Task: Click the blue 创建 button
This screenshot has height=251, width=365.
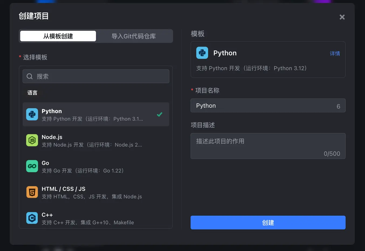Action: 268,223
